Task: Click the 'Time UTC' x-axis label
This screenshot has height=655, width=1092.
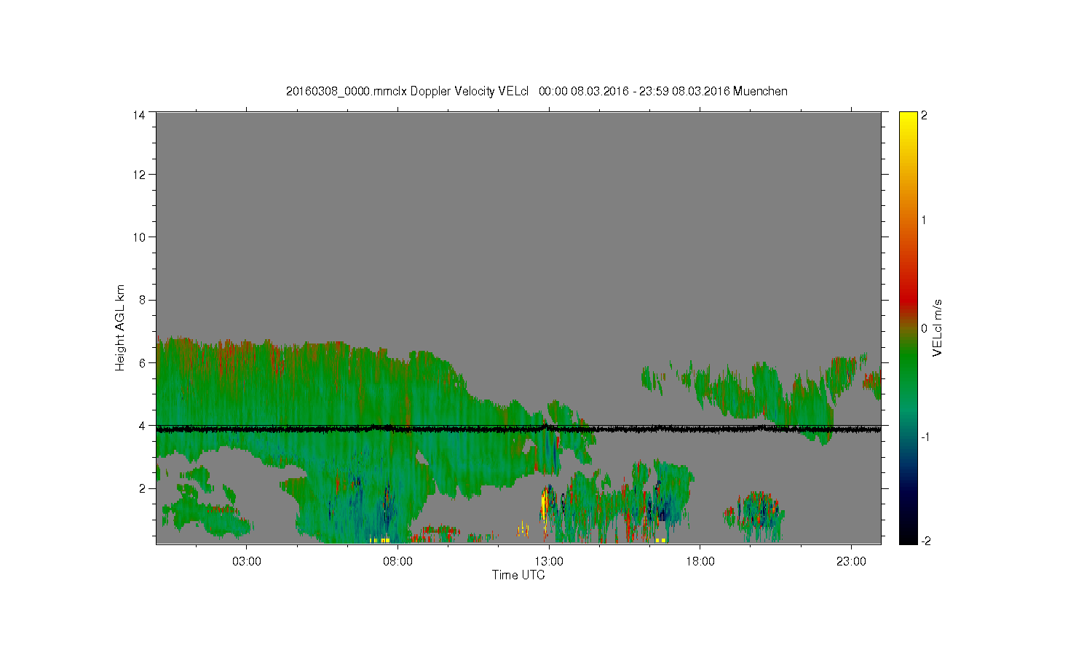Action: pyautogui.click(x=518, y=575)
